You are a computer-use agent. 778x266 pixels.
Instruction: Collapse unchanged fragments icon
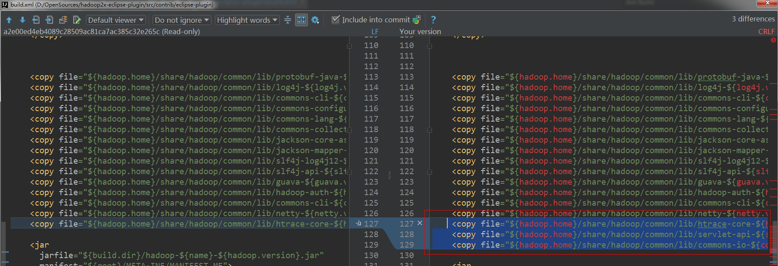click(x=288, y=20)
